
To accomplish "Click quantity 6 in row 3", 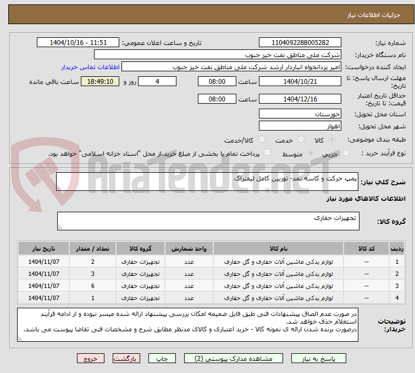I will [93, 286].
